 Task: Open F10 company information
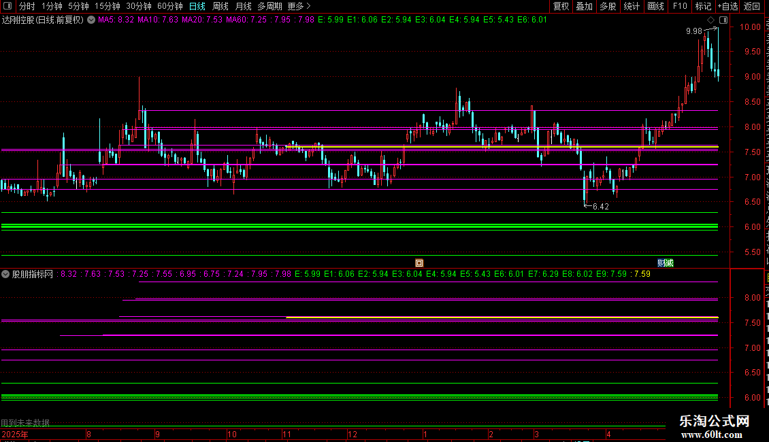(680, 6)
